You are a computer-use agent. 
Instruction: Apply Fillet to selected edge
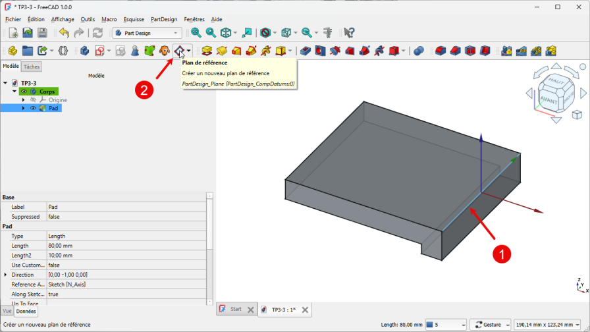(x=441, y=51)
